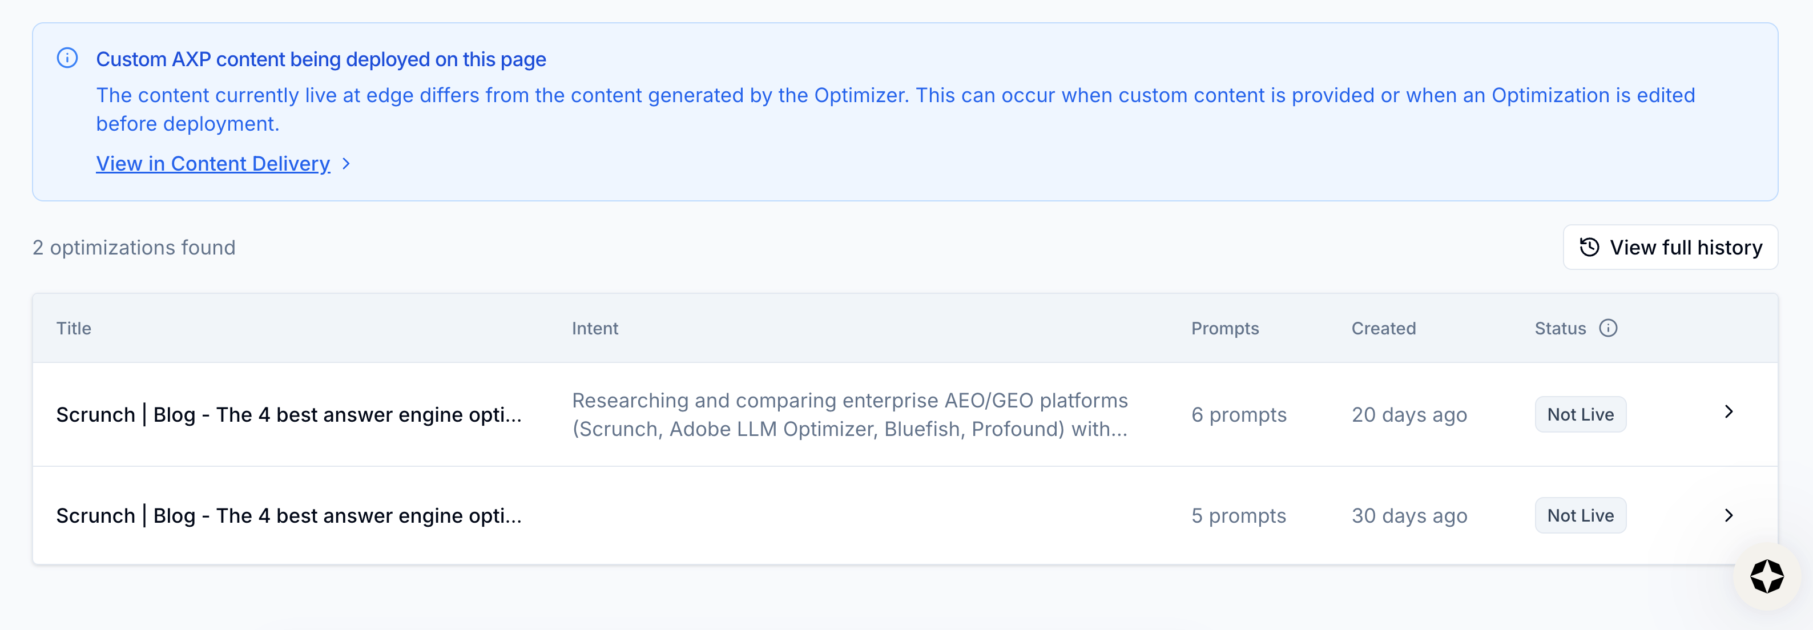Image resolution: width=1813 pixels, height=630 pixels.
Task: Click the Prompts column header
Action: 1224,328
